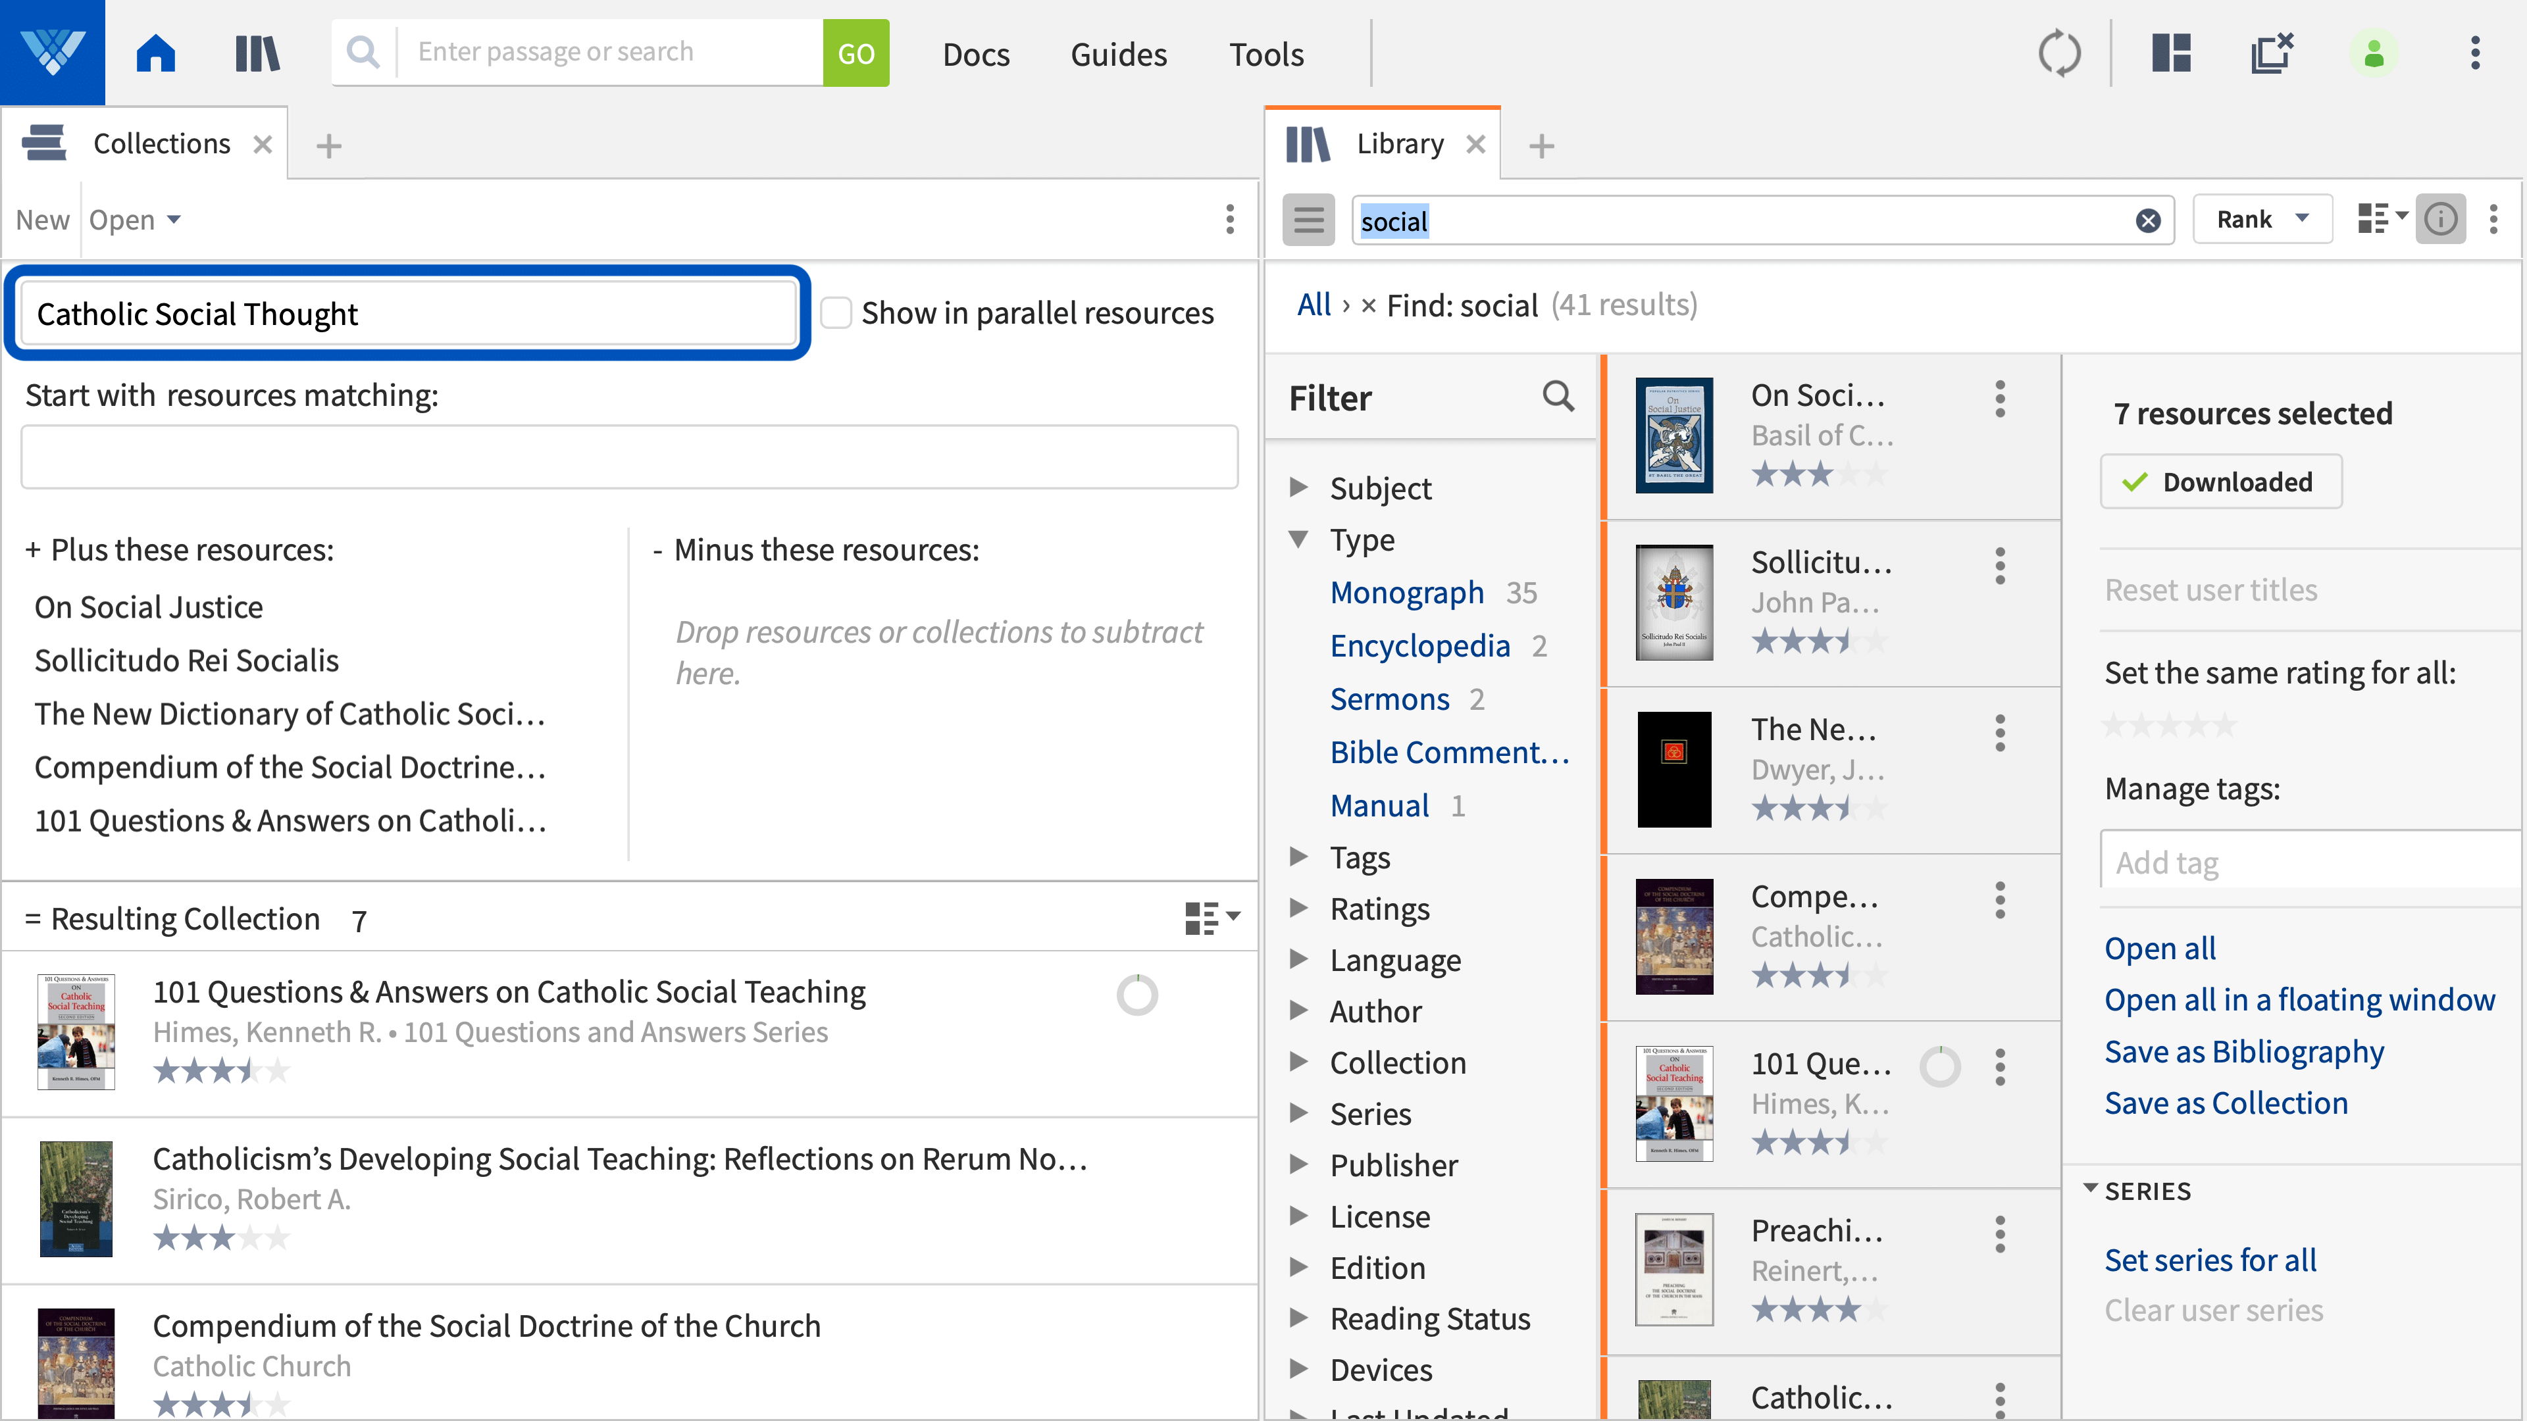Open options menu for On Social Justice result
The width and height of the screenshot is (2527, 1421).
pyautogui.click(x=1999, y=398)
